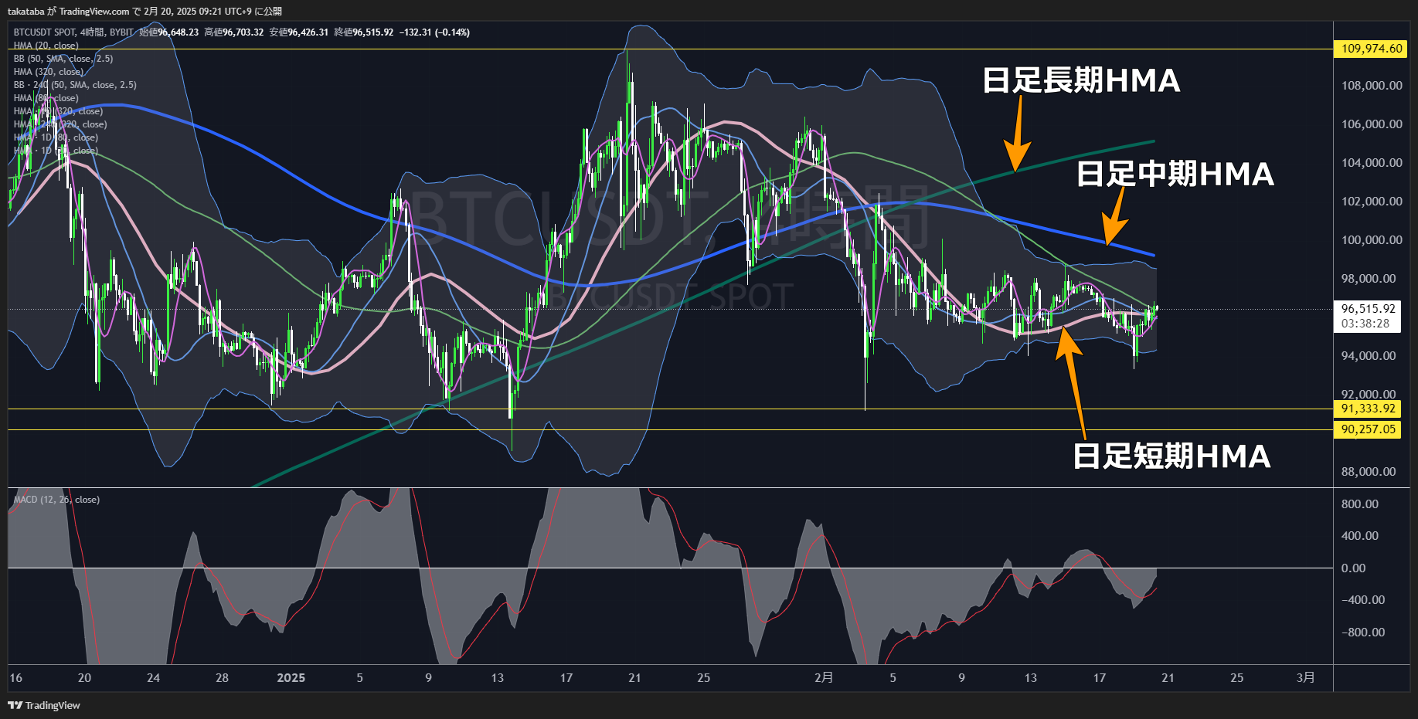
Task: Click the 2025 label on time axis
Action: click(291, 678)
